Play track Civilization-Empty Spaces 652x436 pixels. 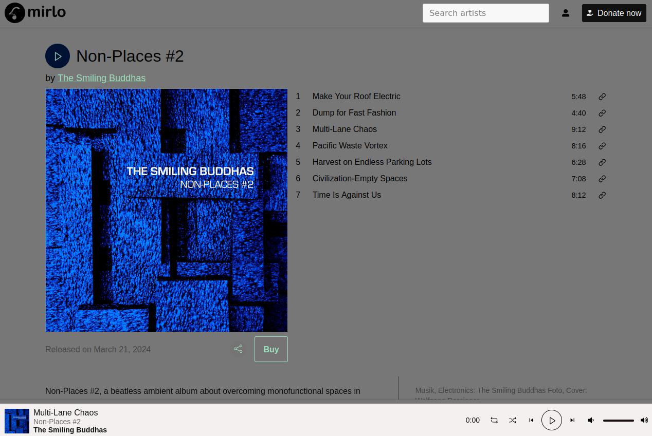click(360, 179)
